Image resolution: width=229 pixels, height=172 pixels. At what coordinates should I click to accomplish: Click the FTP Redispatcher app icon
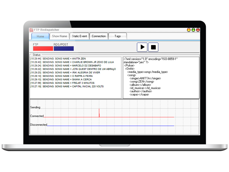(31, 30)
